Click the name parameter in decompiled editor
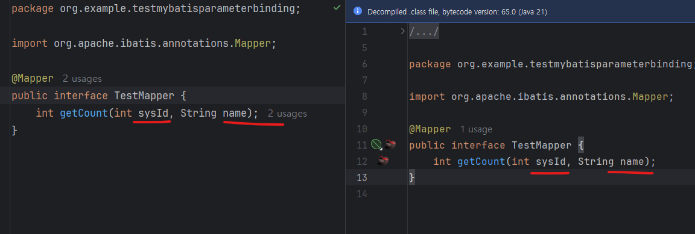This screenshot has height=234, width=695. [632, 161]
